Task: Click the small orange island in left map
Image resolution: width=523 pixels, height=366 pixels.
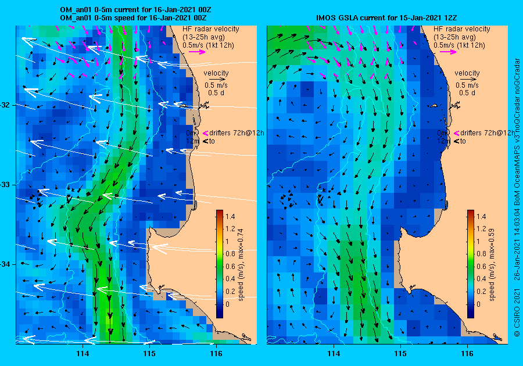Action: click(184, 106)
